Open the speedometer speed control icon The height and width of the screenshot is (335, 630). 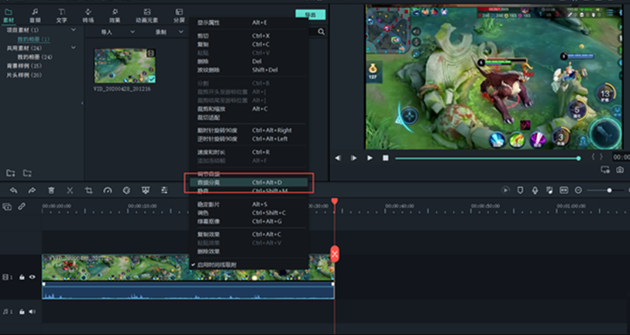pos(108,190)
